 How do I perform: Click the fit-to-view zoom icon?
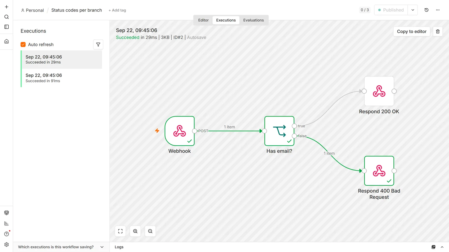120,231
